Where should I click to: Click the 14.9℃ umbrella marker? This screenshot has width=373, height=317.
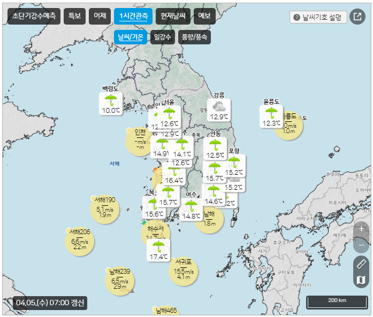[x=160, y=148]
